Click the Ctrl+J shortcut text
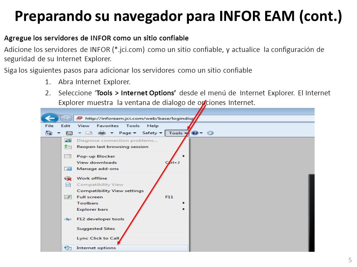Viewport: 357px width, 267px height. [x=172, y=162]
